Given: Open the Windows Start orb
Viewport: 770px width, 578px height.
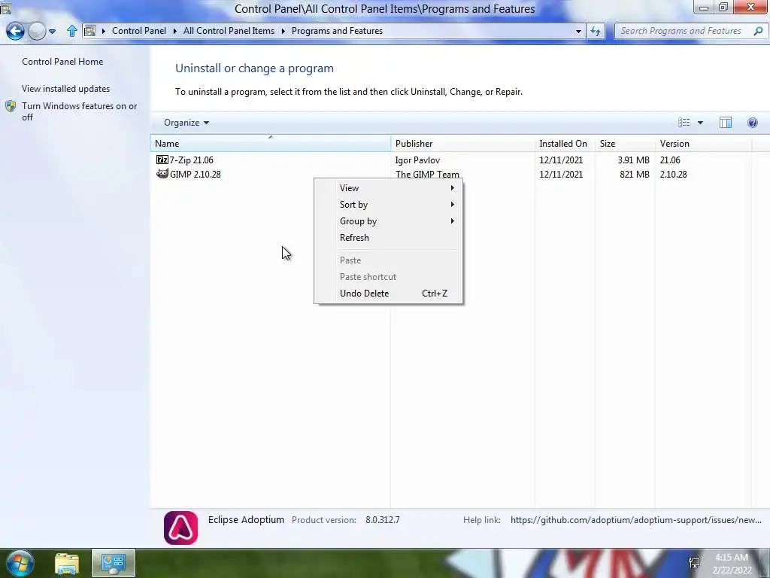Looking at the screenshot, I should (x=20, y=563).
